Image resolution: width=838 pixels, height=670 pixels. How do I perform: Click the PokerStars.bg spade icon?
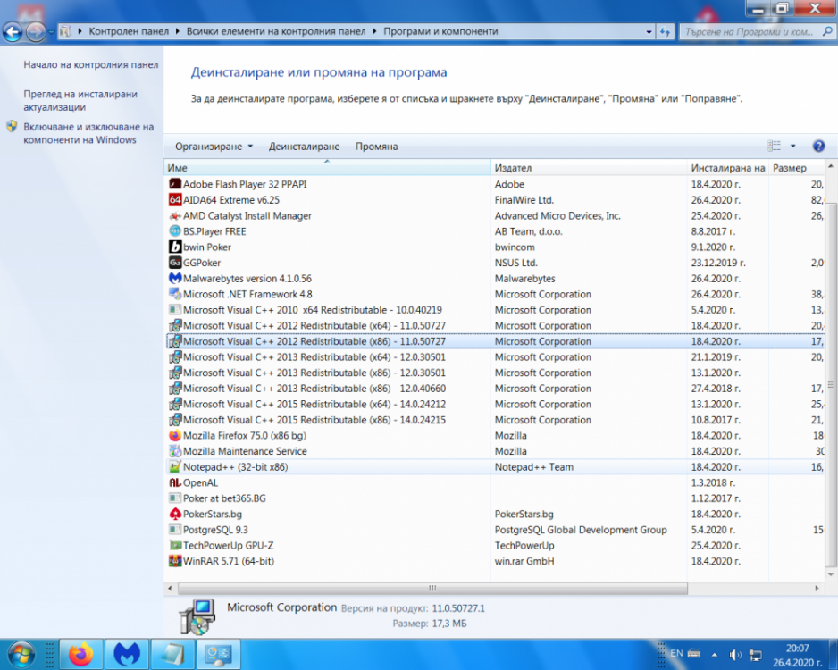point(175,514)
